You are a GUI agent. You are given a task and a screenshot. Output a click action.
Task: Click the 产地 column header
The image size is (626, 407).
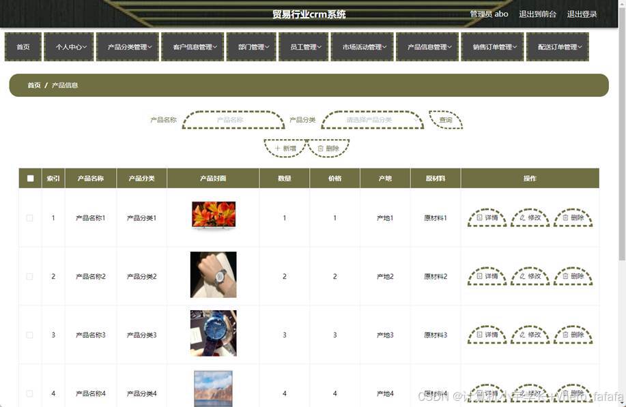385,178
